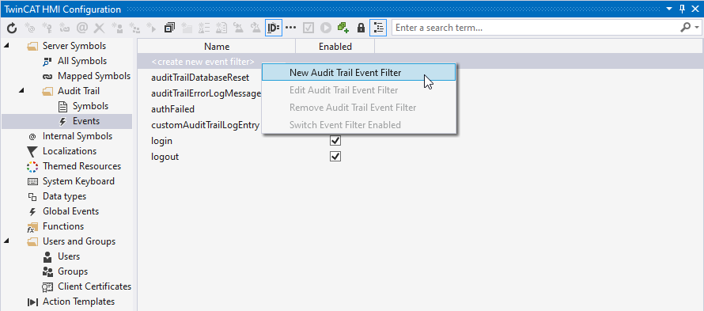Click the flask import arrow toolbar icon

(x=238, y=28)
